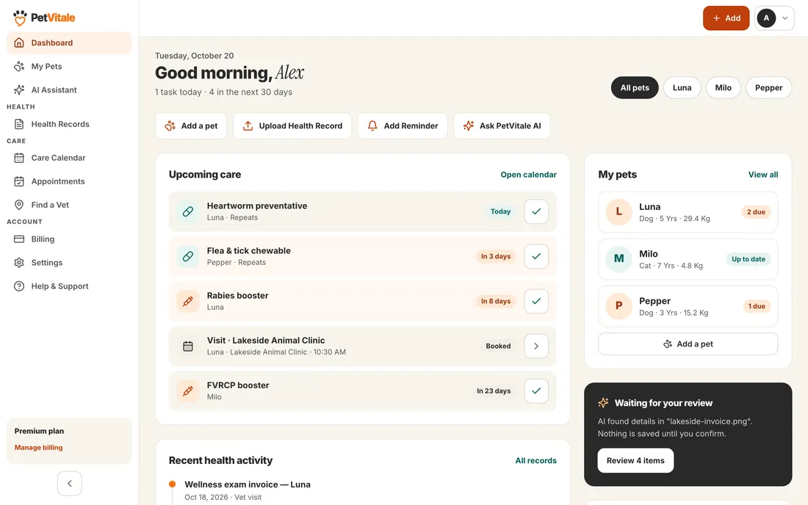Click Milo's Up to date badge
This screenshot has width=808, height=505.
click(749, 259)
